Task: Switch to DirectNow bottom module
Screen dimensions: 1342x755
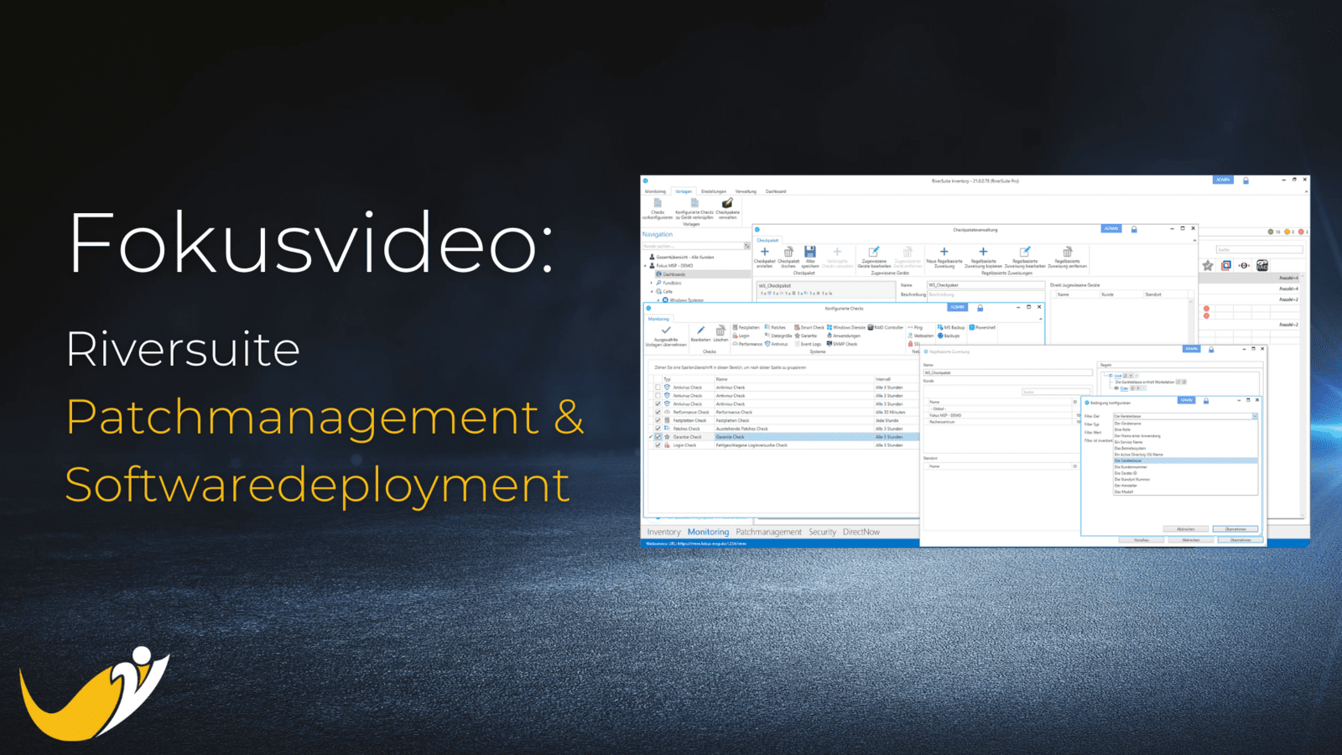Action: point(861,532)
